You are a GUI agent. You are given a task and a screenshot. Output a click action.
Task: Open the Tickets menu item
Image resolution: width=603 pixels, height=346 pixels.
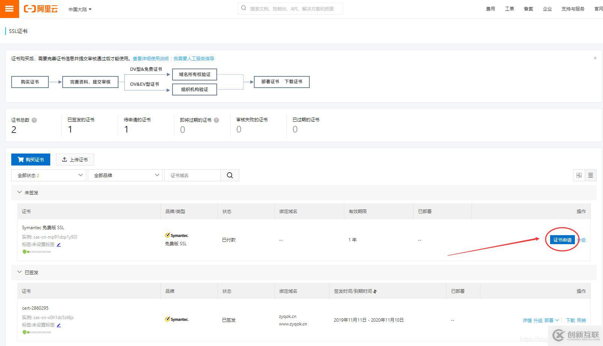509,9
